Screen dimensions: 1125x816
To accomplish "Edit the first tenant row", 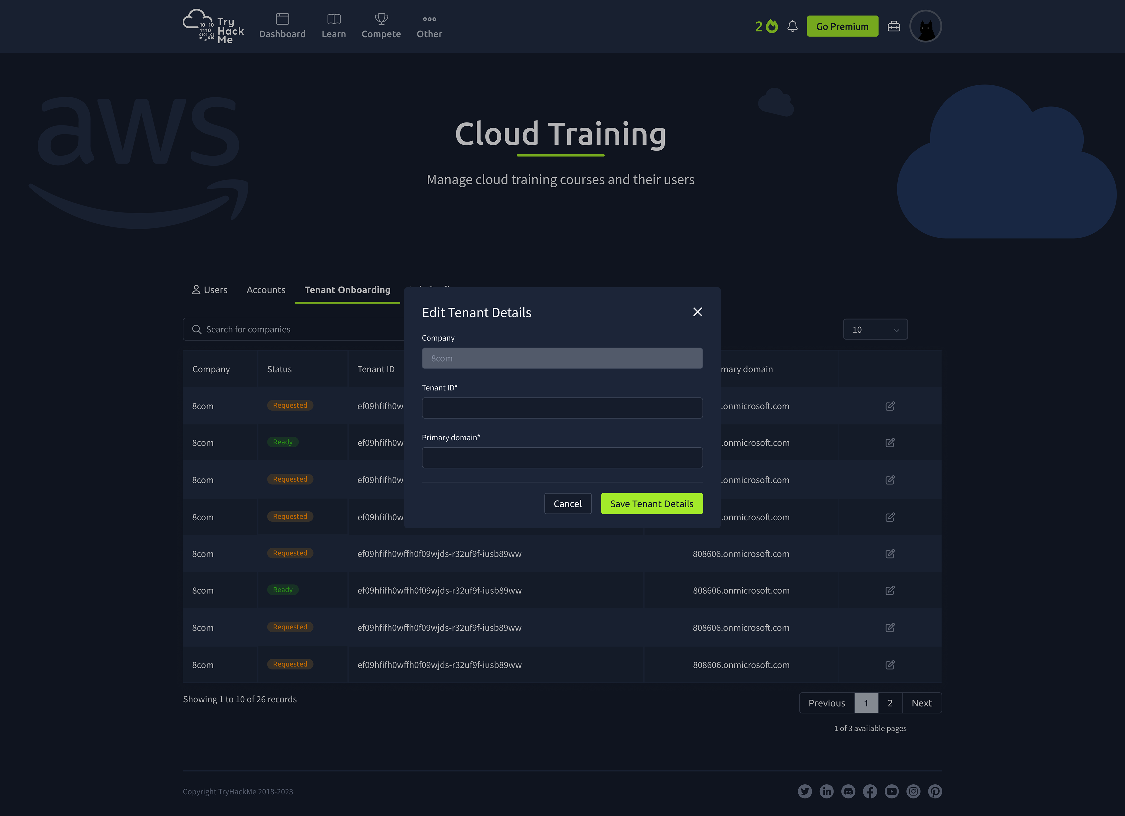I will [x=890, y=406].
